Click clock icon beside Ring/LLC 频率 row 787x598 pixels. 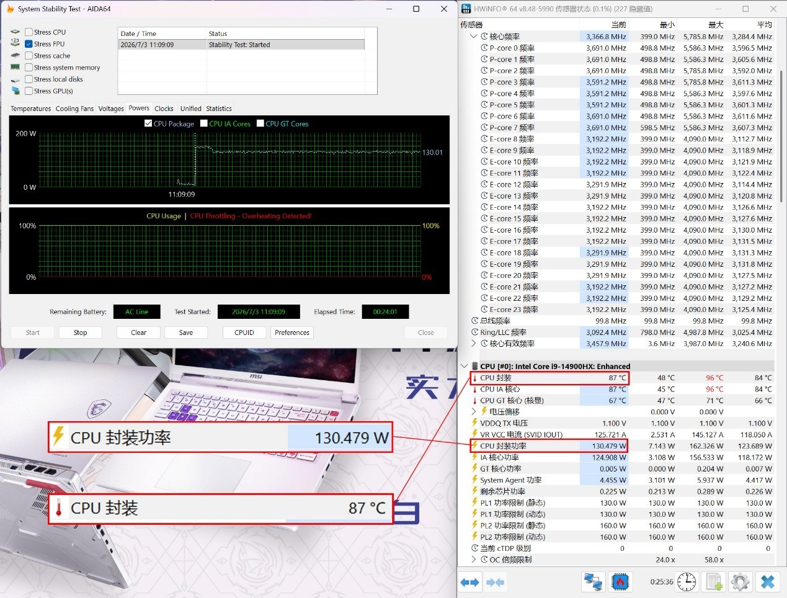[475, 332]
